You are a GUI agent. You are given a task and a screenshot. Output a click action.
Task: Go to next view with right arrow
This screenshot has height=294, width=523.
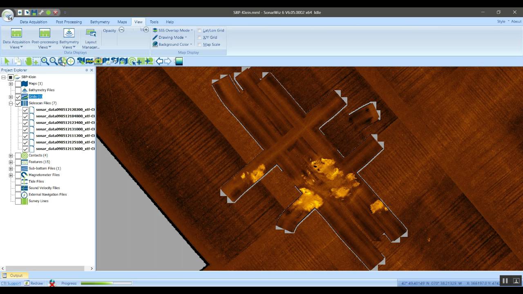click(168, 61)
